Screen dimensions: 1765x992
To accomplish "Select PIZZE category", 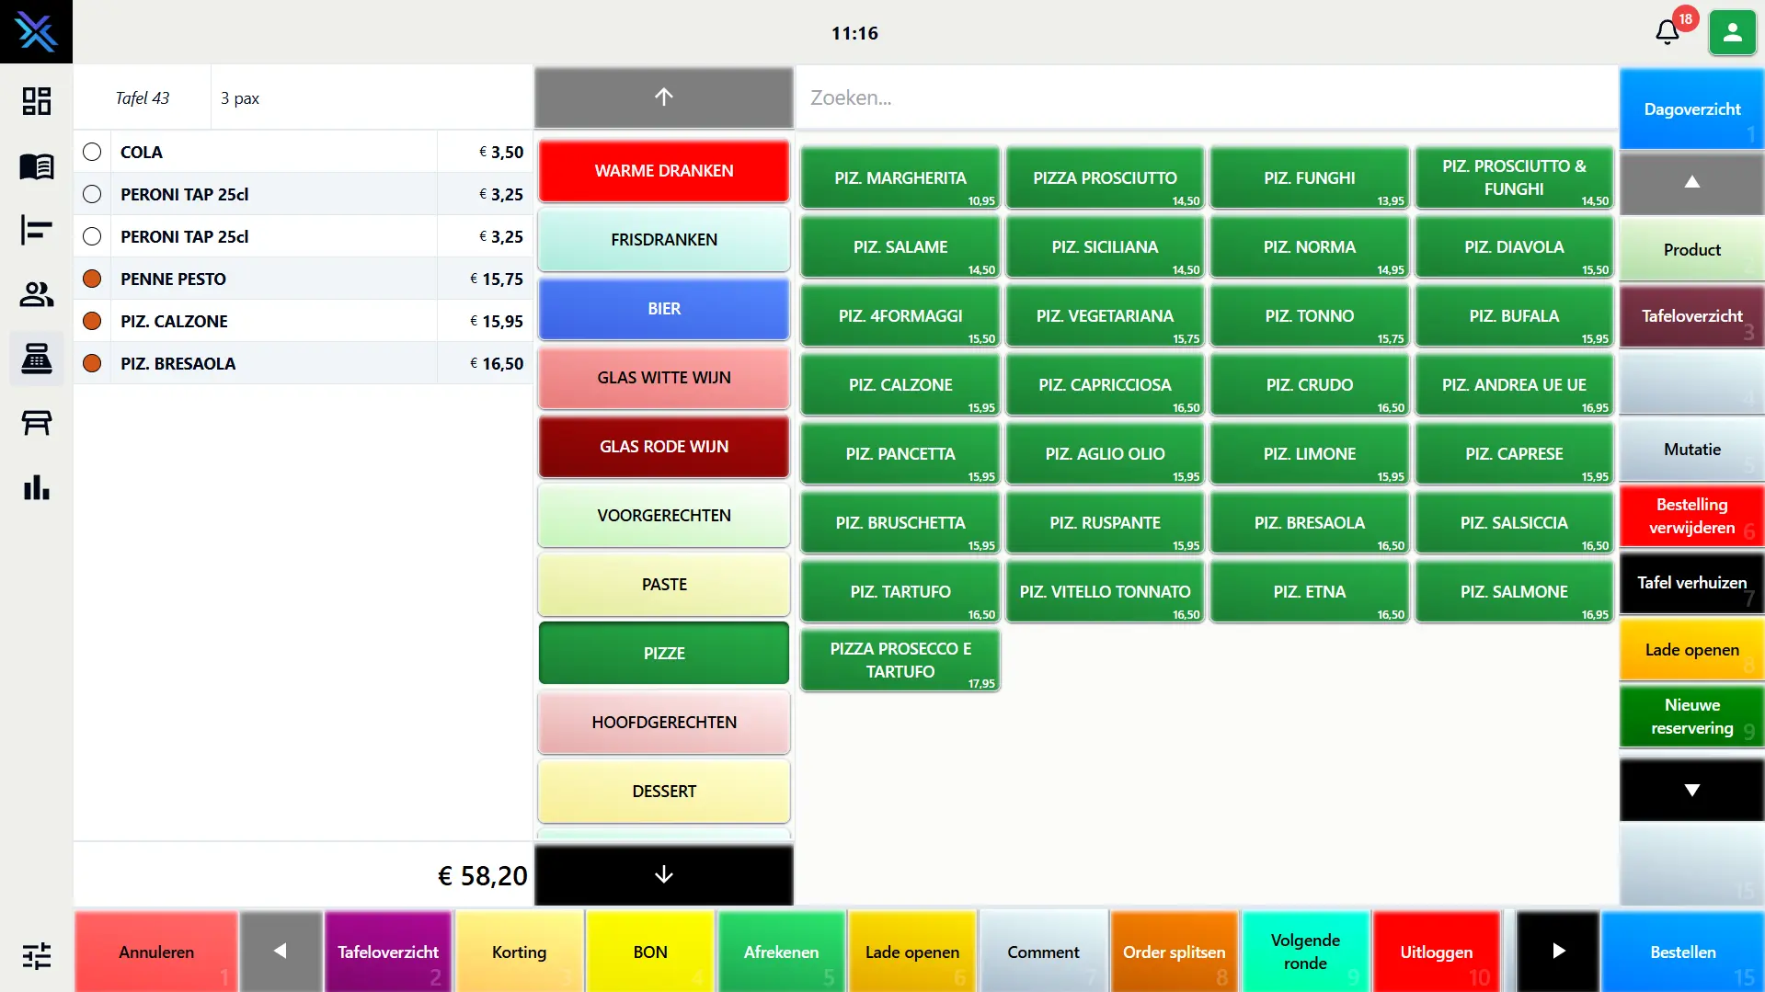I will coord(664,654).
